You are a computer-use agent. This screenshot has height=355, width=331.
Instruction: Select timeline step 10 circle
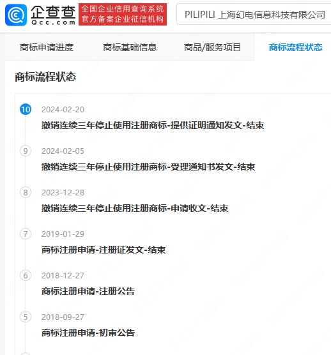(x=26, y=109)
